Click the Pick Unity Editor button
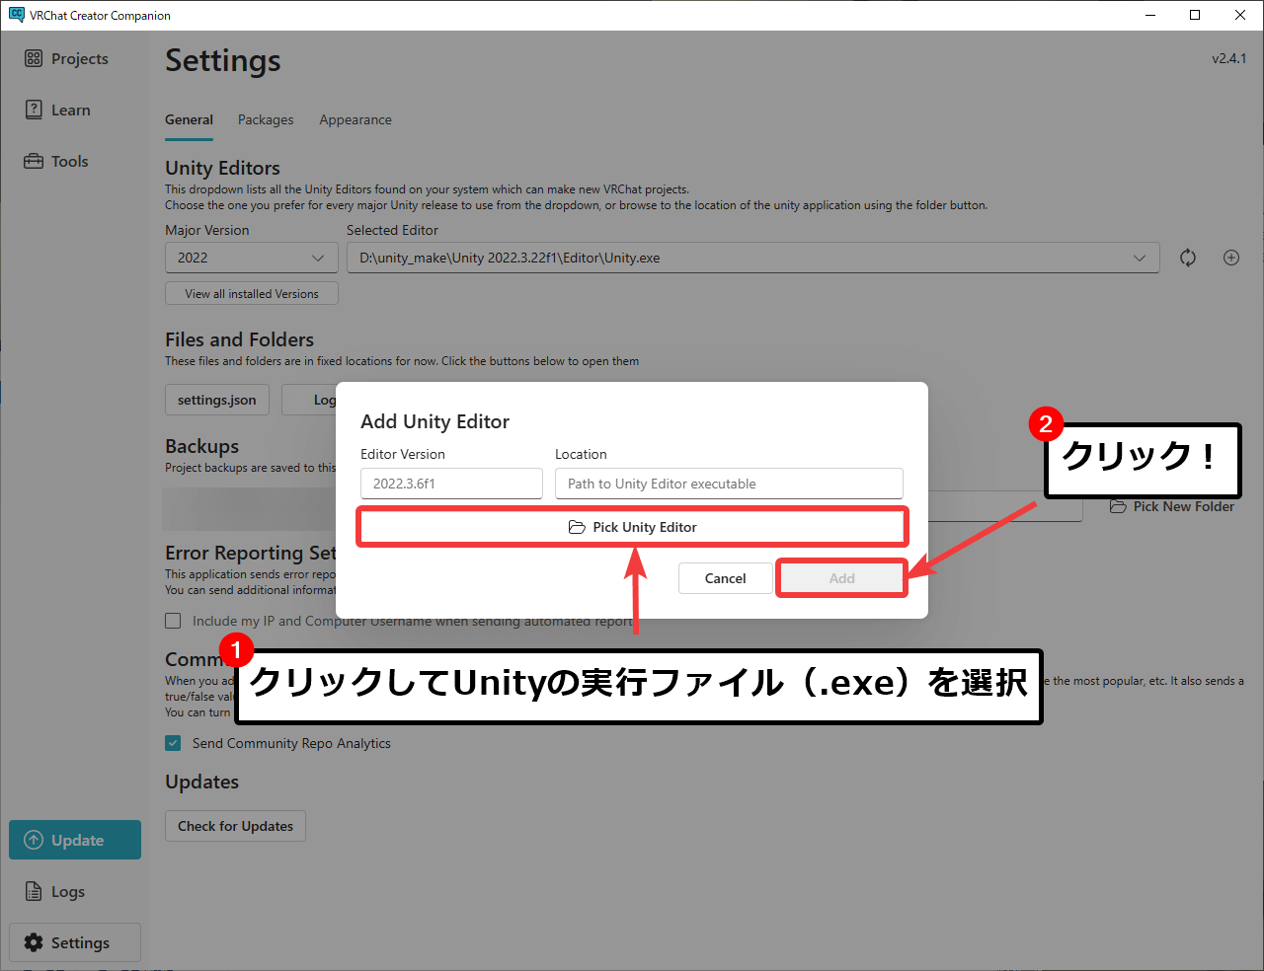 [x=632, y=527]
